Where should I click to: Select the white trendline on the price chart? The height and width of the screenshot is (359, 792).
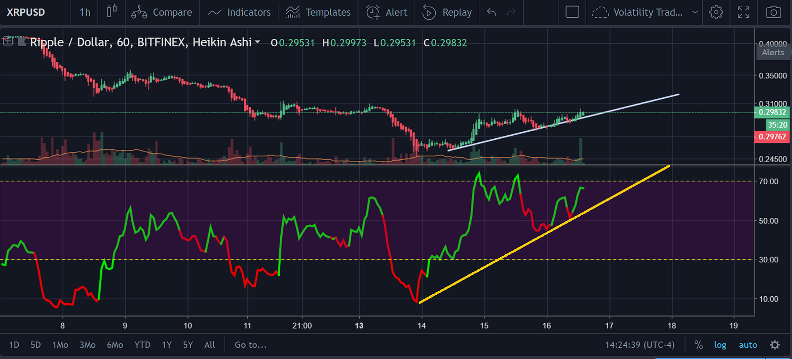(563, 122)
